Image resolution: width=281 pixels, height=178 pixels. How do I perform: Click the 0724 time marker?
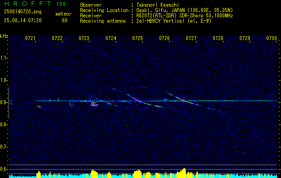pyautogui.click(x=111, y=38)
